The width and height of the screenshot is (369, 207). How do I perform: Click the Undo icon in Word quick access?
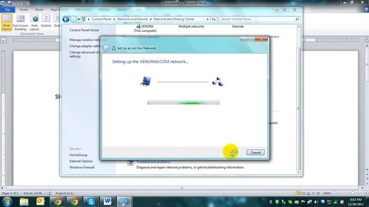pos(16,3)
